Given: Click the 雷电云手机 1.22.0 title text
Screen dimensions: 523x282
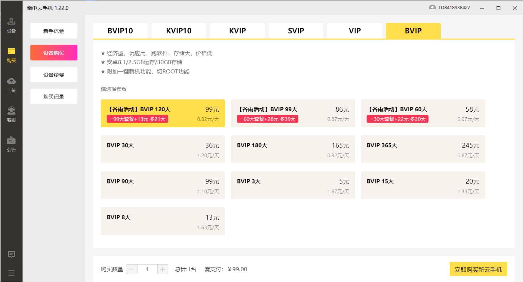Looking at the screenshot, I should (48, 8).
